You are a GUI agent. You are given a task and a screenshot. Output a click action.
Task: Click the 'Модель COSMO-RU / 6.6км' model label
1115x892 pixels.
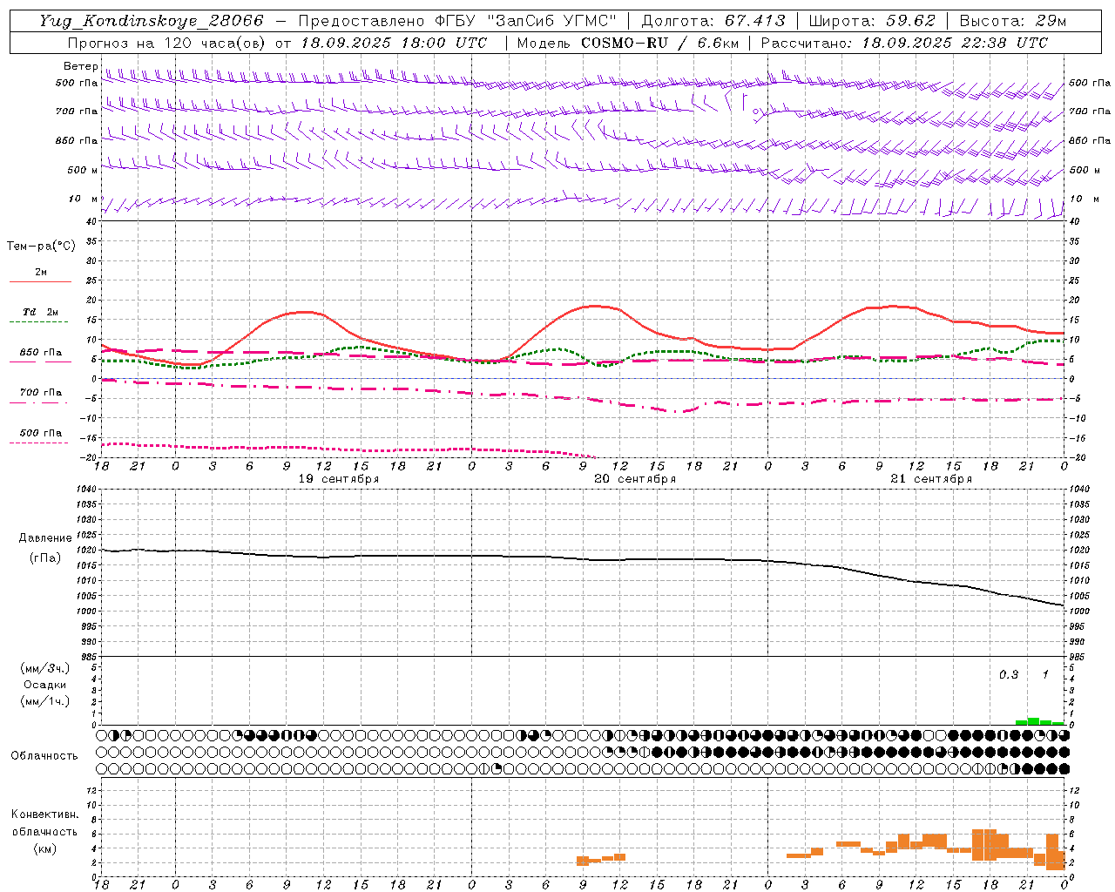[627, 43]
